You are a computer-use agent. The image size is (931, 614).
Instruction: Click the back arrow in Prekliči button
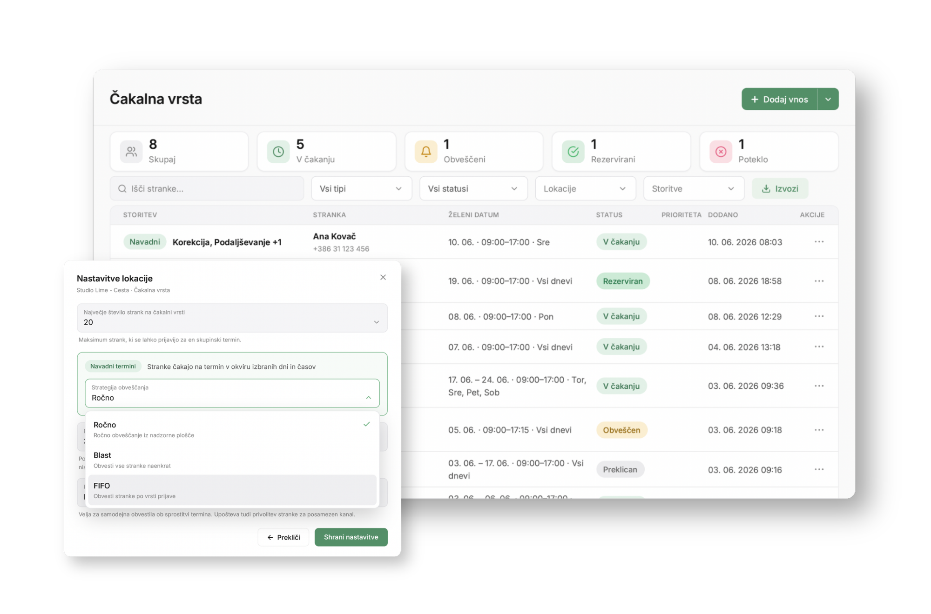click(x=270, y=537)
